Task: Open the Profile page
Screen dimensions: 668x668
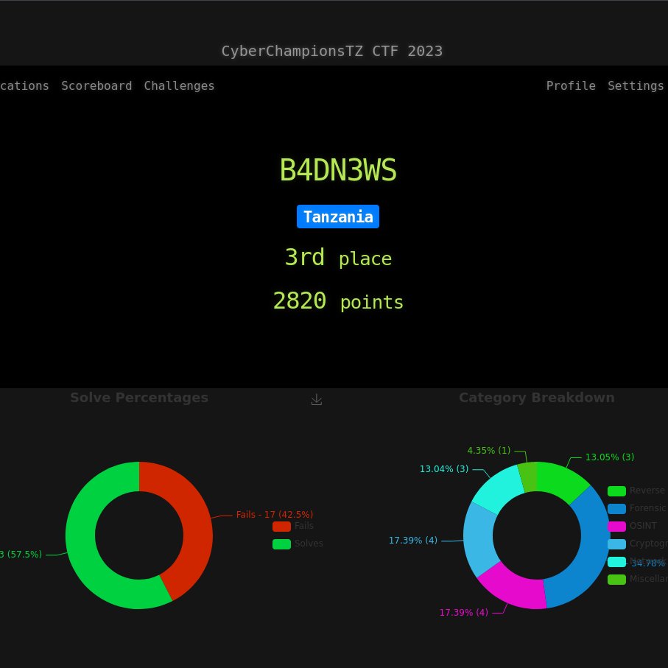Action: [x=571, y=85]
